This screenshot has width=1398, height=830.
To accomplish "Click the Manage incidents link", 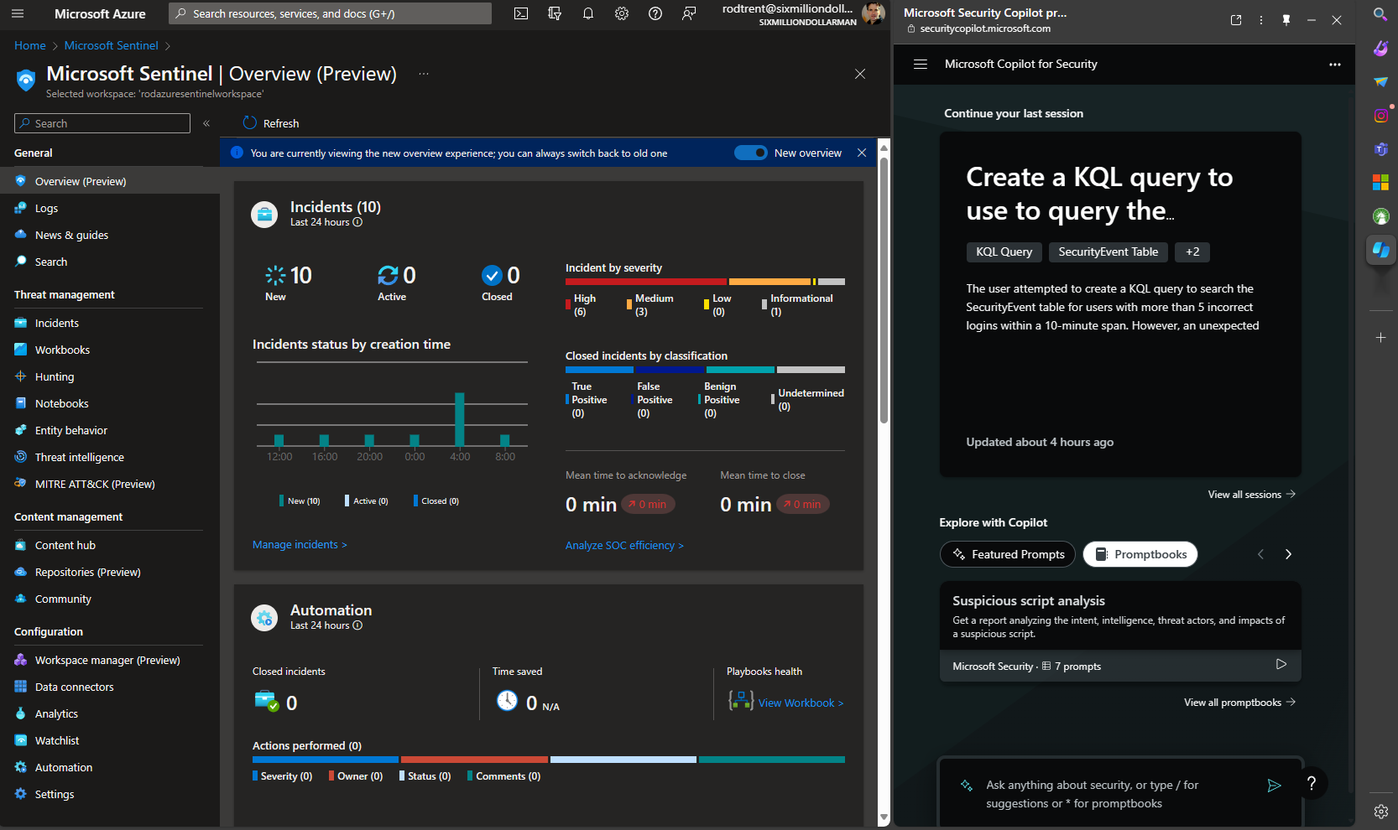I will tap(300, 544).
